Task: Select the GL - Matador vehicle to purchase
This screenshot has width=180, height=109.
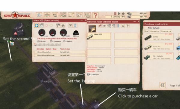Action: tap(159, 56)
